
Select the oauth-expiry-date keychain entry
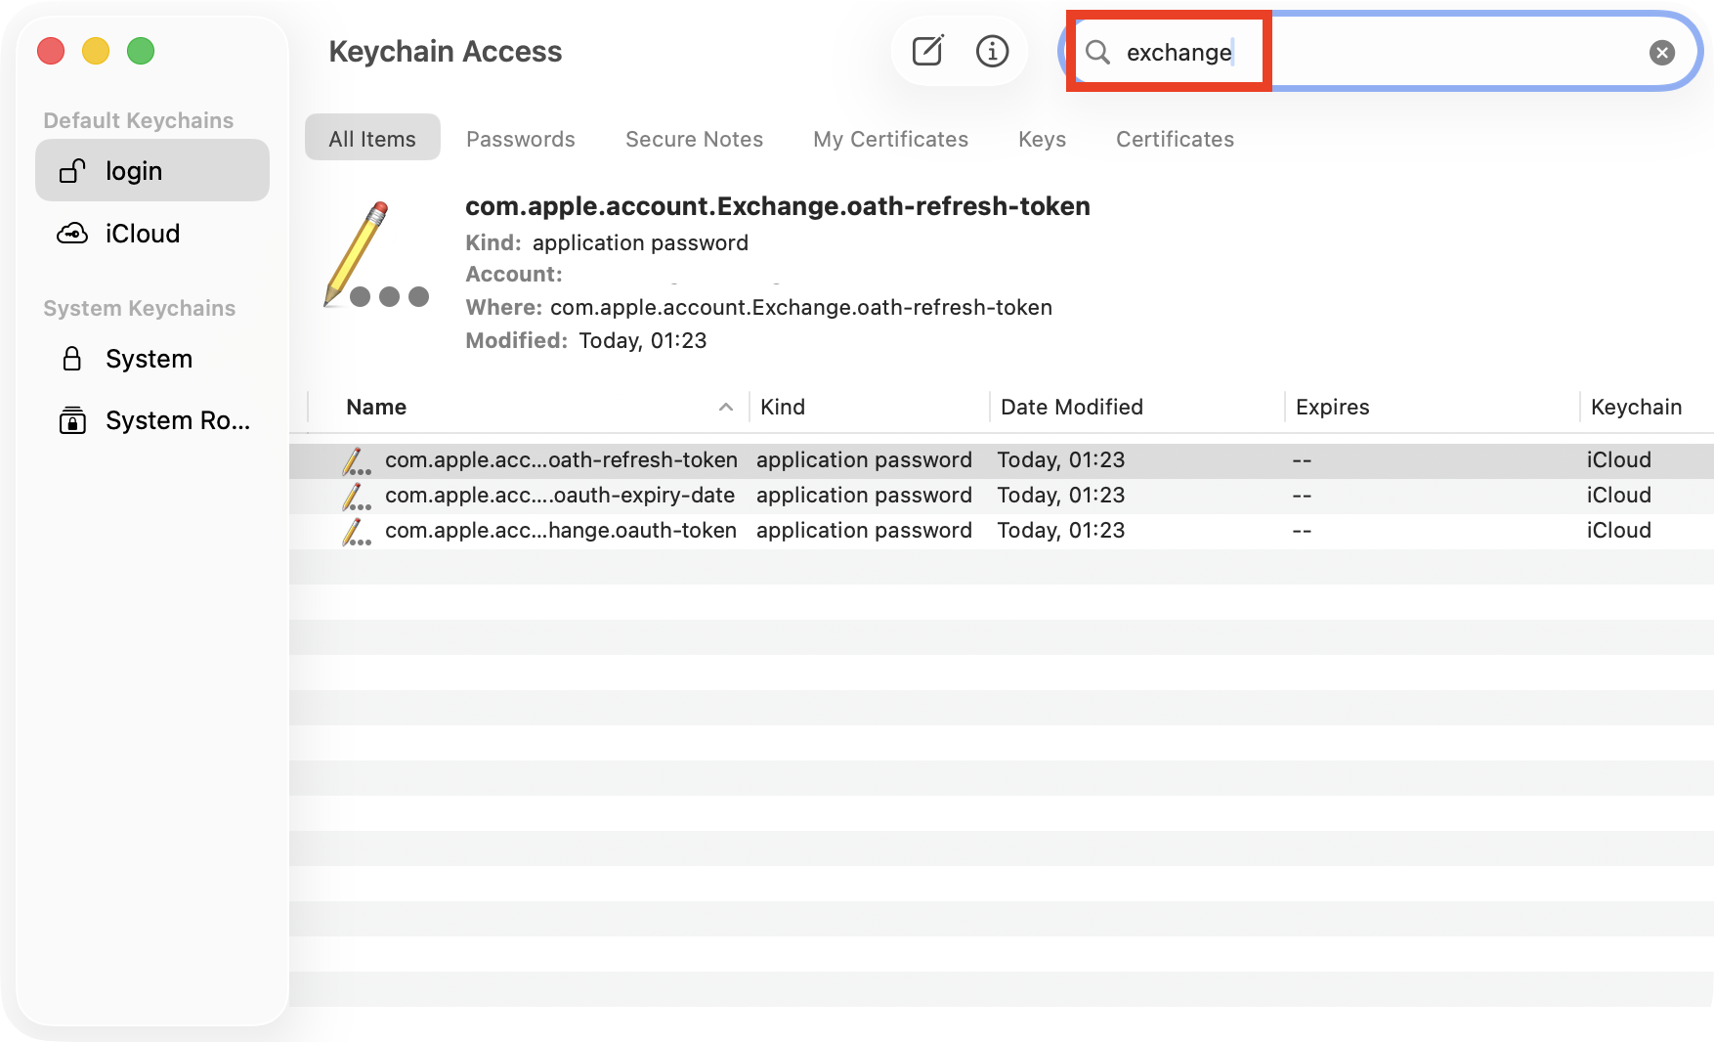click(x=561, y=495)
